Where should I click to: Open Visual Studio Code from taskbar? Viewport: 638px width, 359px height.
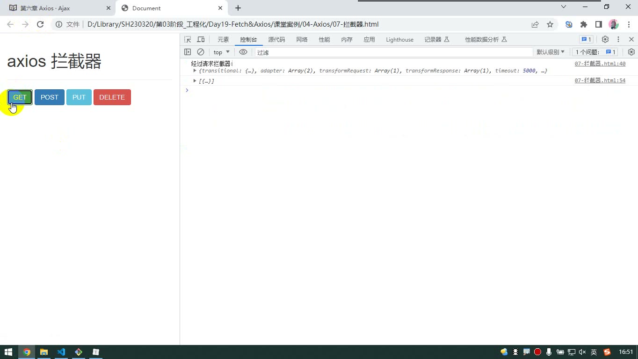[x=61, y=352]
